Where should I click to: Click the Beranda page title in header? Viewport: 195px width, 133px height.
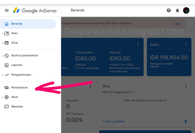tap(77, 10)
